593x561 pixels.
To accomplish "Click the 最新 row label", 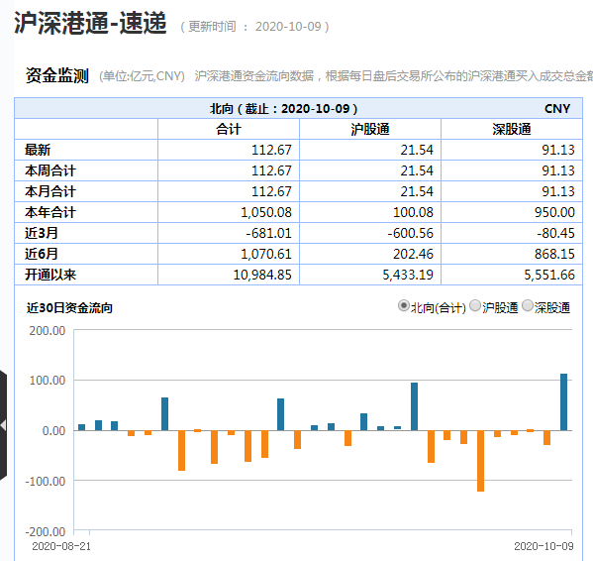I will (38, 150).
